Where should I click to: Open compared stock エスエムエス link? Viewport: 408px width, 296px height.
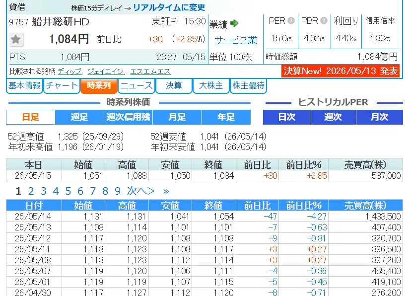[150, 72]
